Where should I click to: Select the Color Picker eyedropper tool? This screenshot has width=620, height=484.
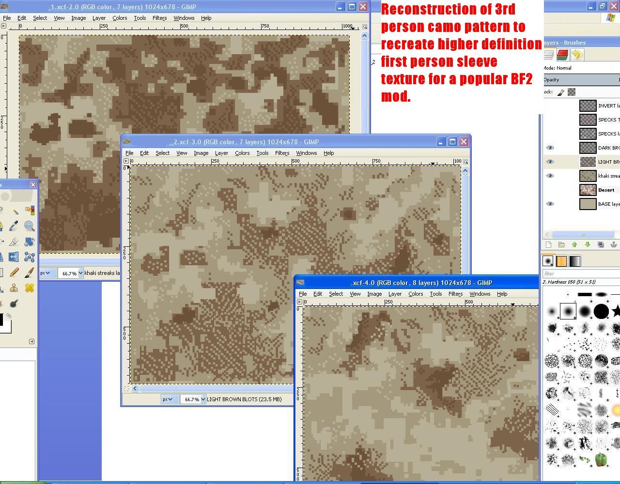click(14, 226)
